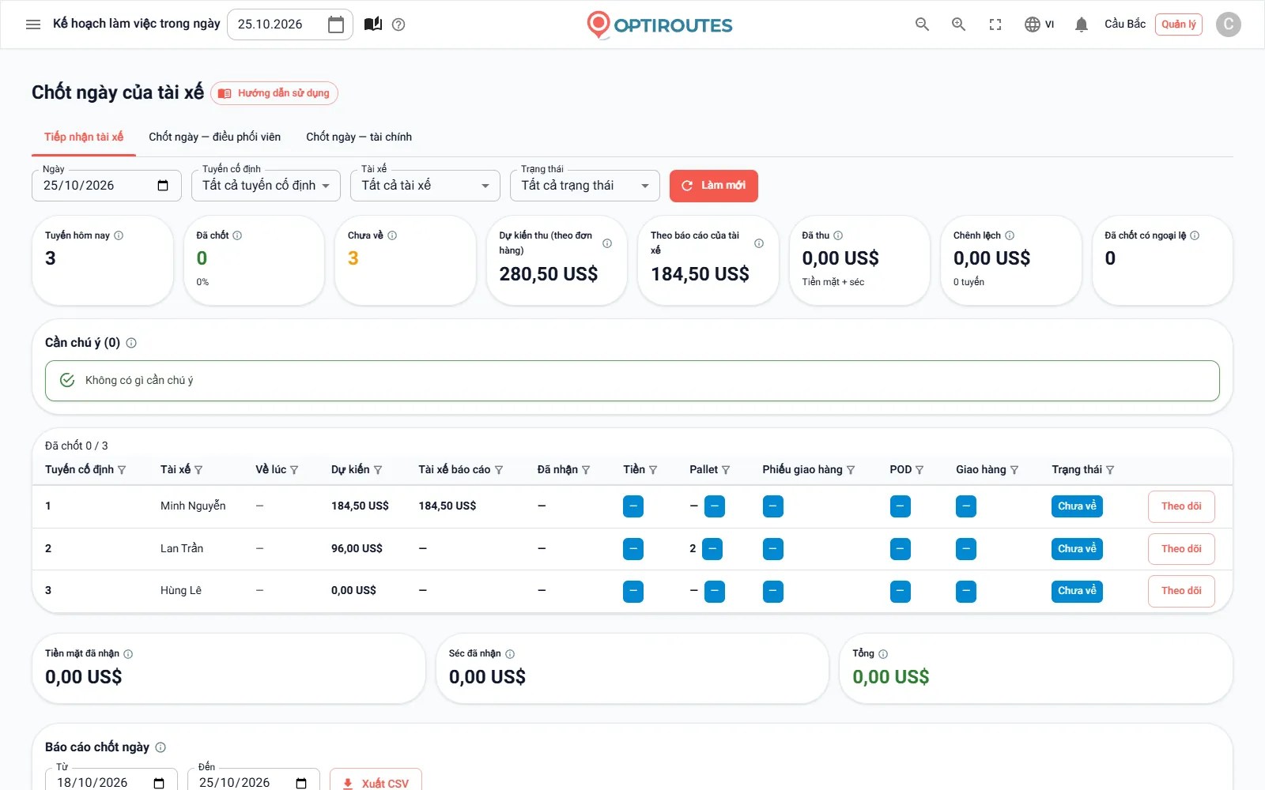Image resolution: width=1265 pixels, height=790 pixels.
Task: Show info icon next to Chênh lệch
Action: pos(1010,235)
